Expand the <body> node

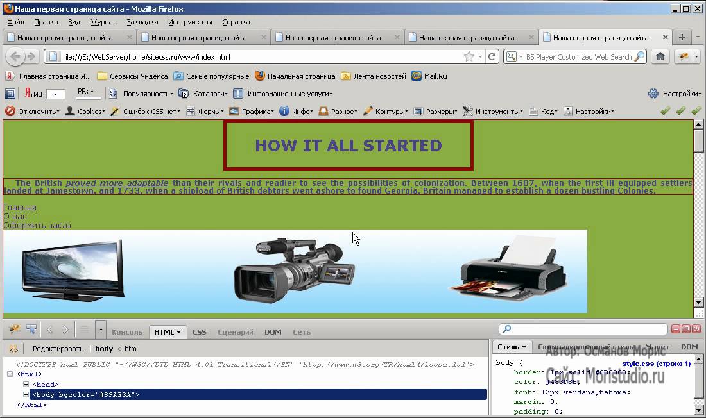(26, 395)
